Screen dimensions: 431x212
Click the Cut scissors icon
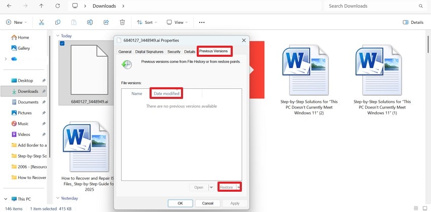pyautogui.click(x=42, y=22)
